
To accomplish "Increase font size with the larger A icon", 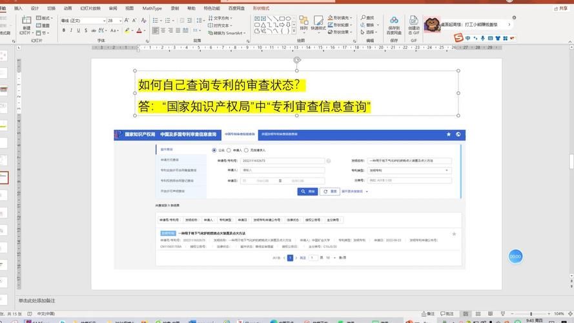I will click(x=127, y=21).
